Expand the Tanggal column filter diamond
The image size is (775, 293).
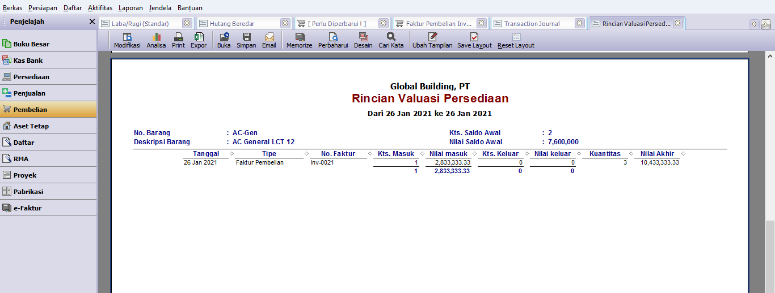(x=231, y=154)
